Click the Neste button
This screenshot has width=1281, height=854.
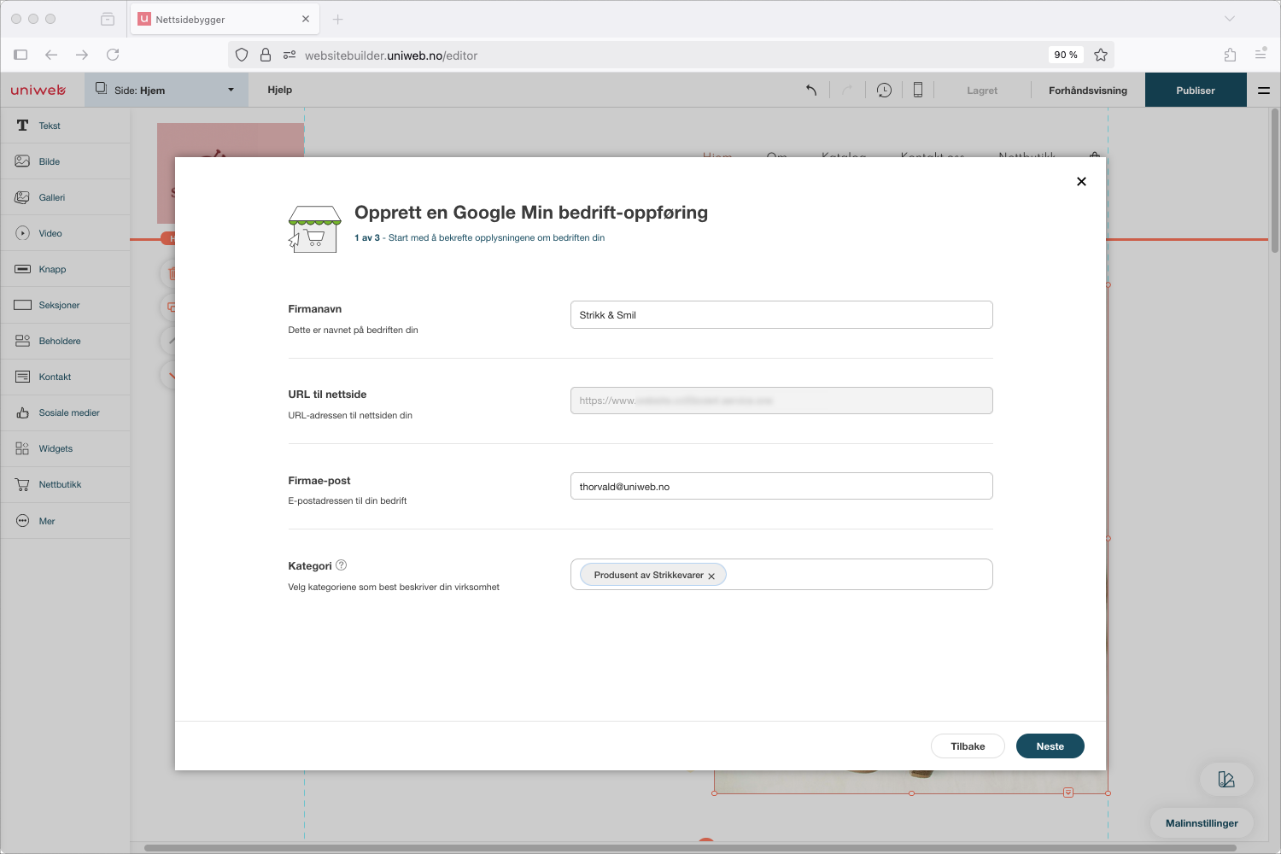click(1050, 746)
